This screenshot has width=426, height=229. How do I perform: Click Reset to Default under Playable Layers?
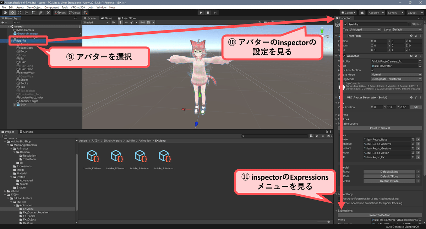tap(380, 128)
